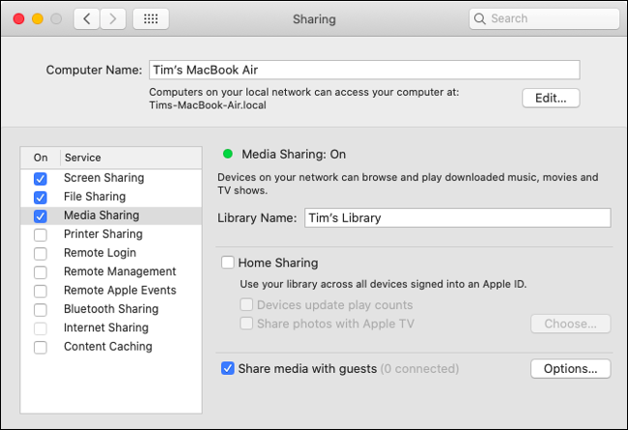Screen dimensions: 628x430
Task: Check the Home Sharing checkbox
Action: point(227,263)
